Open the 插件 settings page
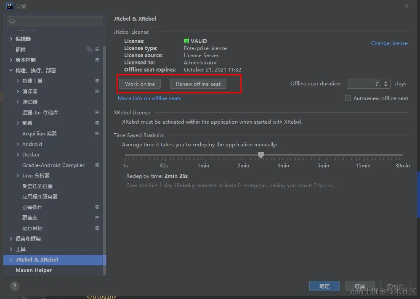 coord(20,49)
